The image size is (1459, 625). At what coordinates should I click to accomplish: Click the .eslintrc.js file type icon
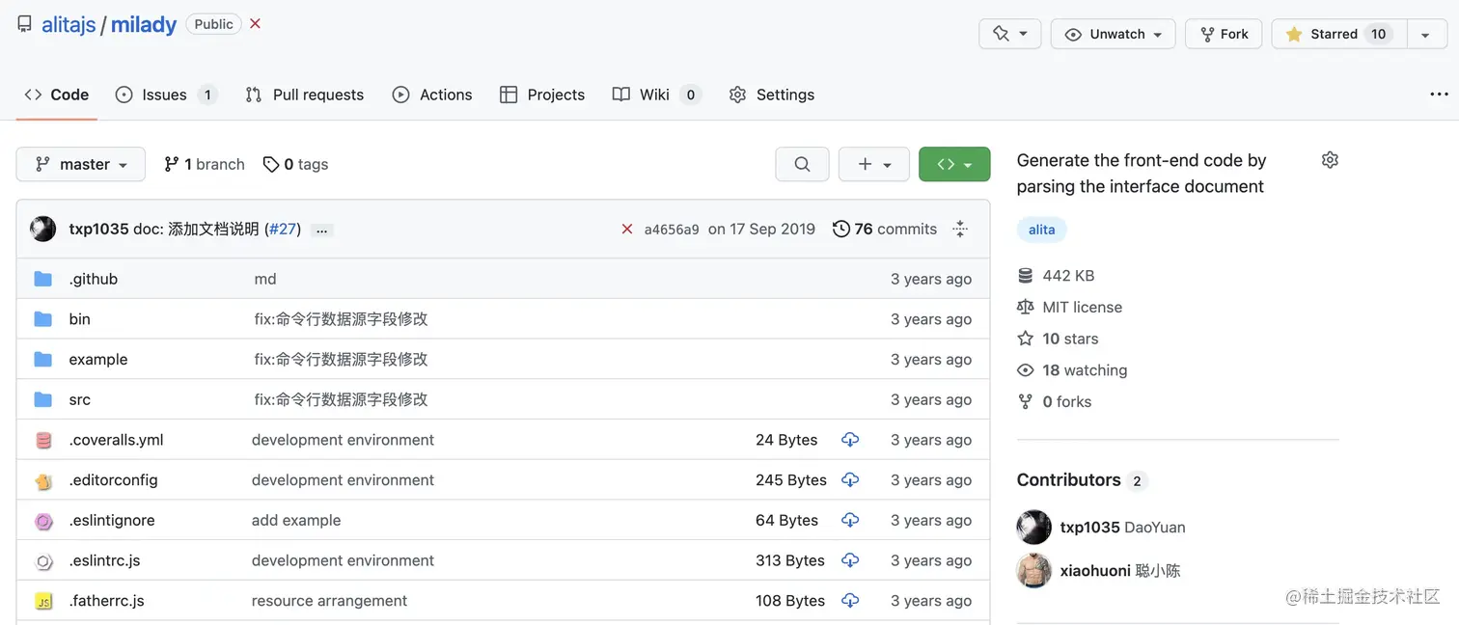click(43, 561)
